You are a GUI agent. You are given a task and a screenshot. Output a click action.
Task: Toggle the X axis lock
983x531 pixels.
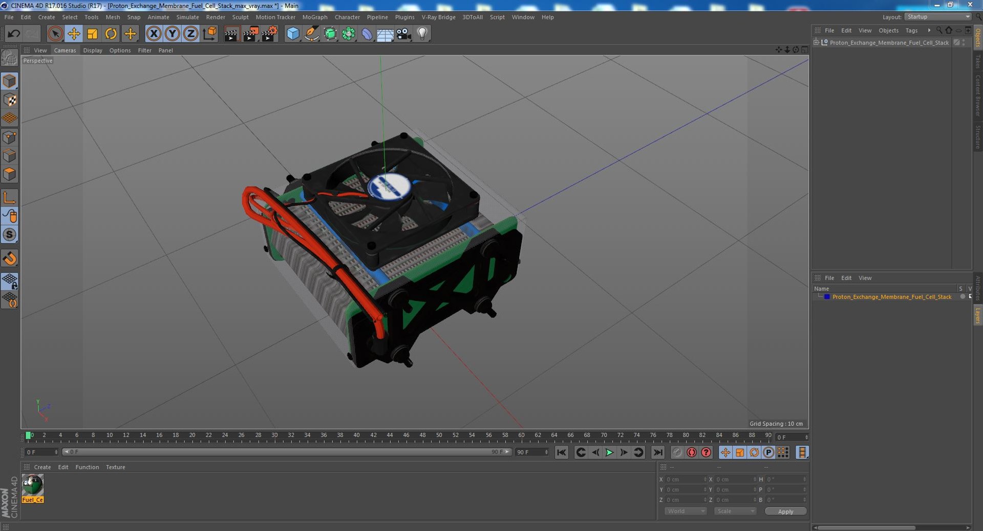tap(154, 34)
